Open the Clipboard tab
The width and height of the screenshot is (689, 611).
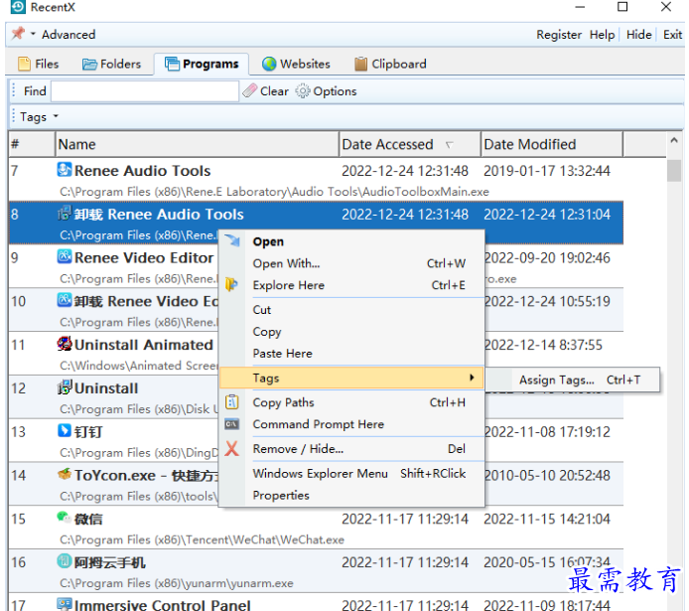[x=390, y=65]
